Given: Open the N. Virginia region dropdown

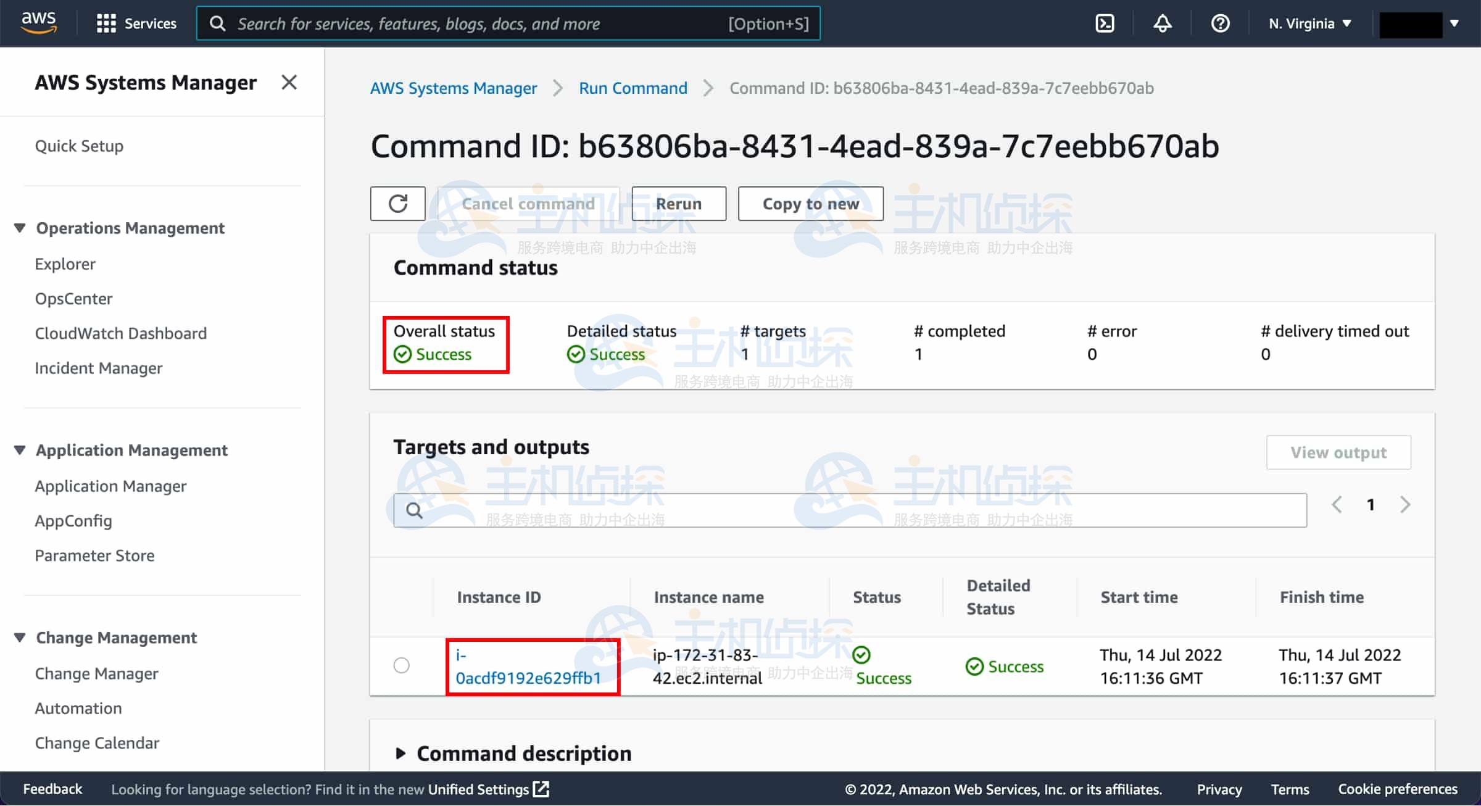Looking at the screenshot, I should pyautogui.click(x=1310, y=23).
